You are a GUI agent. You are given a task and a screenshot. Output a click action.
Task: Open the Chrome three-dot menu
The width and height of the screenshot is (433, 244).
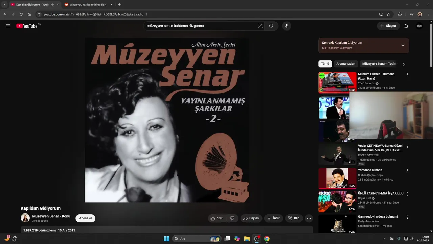click(428, 14)
